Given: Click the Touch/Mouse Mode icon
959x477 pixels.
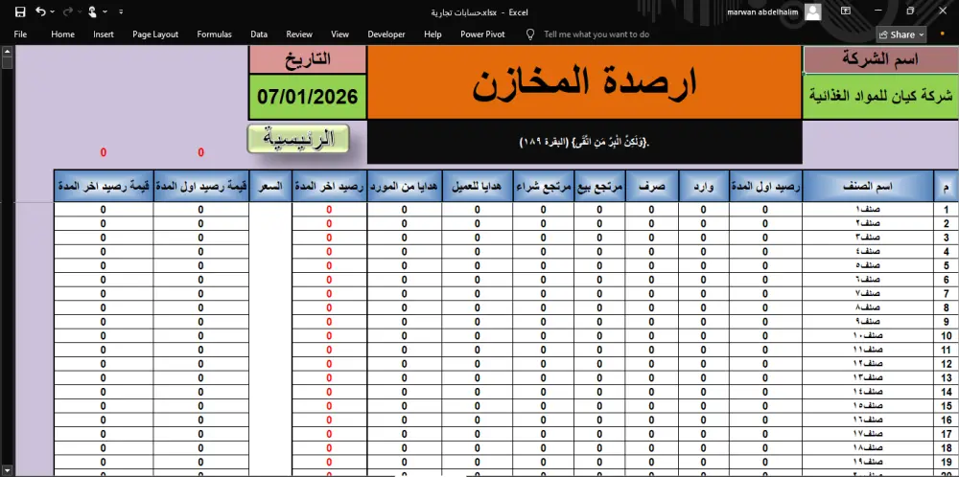Looking at the screenshot, I should point(92,11).
